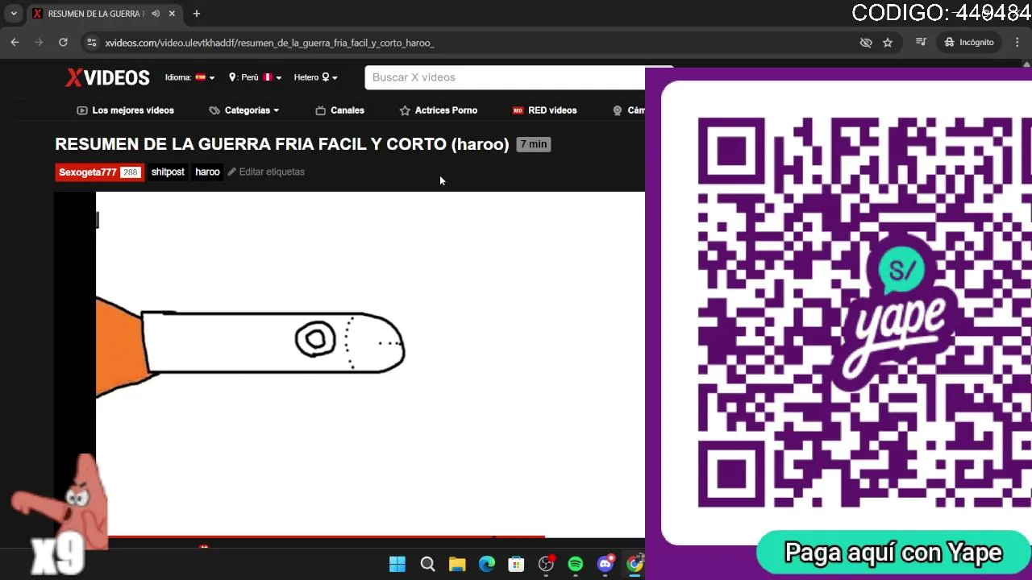Bookmark this page with the star icon

(x=888, y=43)
